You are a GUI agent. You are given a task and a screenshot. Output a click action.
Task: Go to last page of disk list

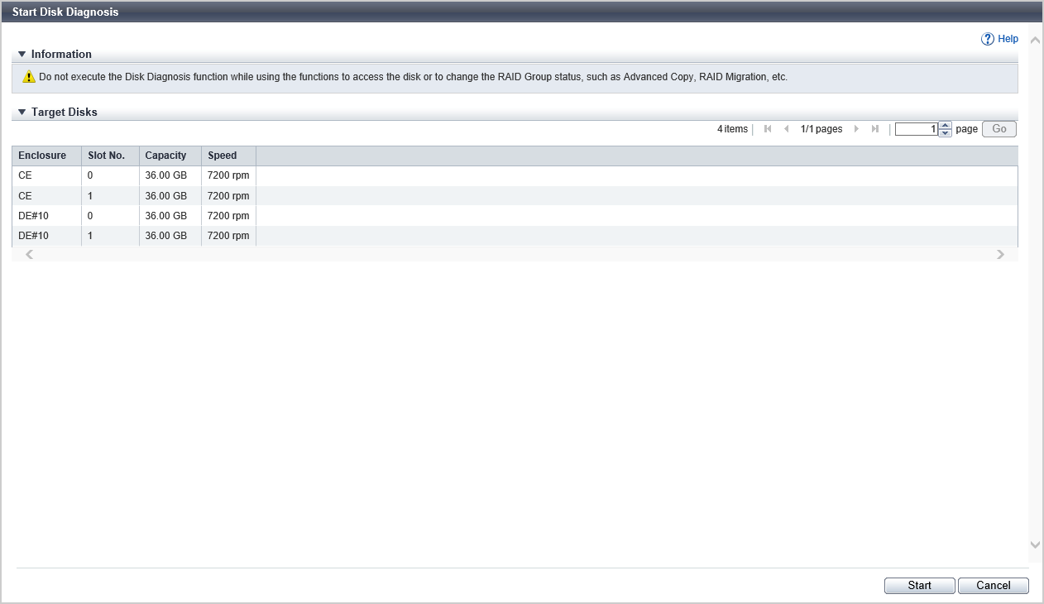click(874, 129)
